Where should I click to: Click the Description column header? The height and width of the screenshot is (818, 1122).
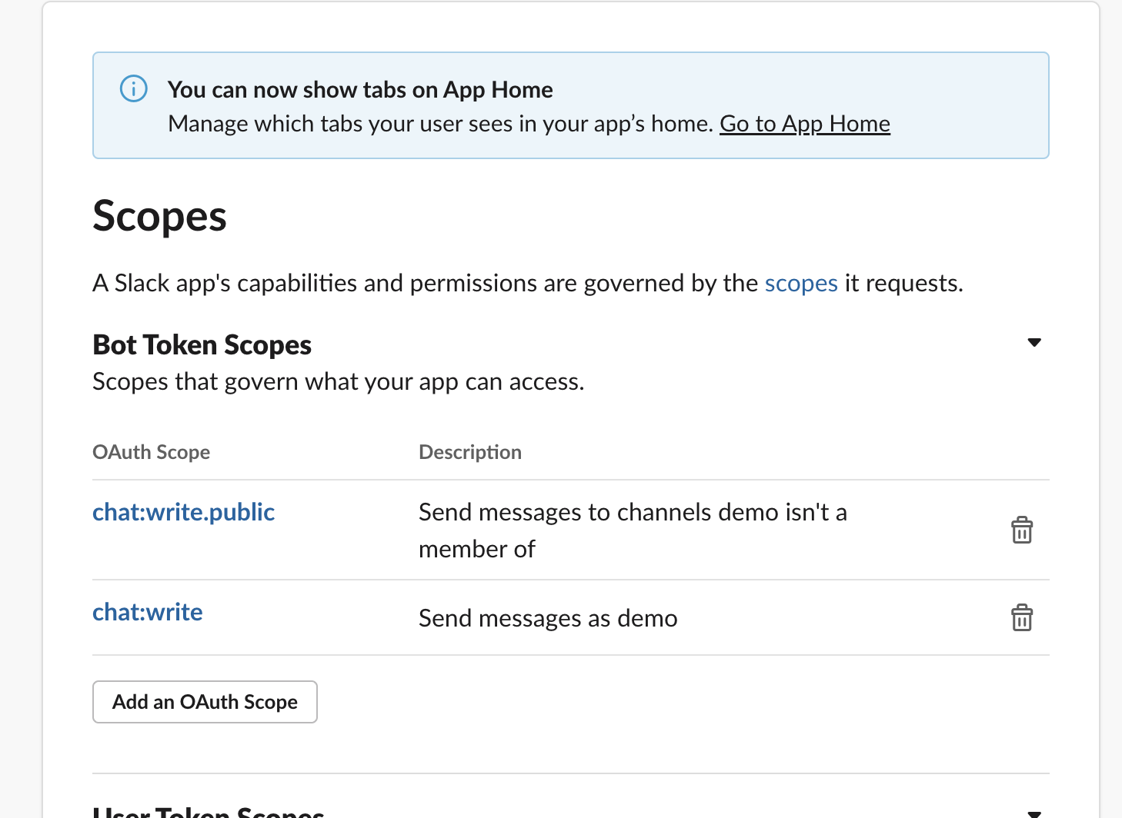point(469,452)
